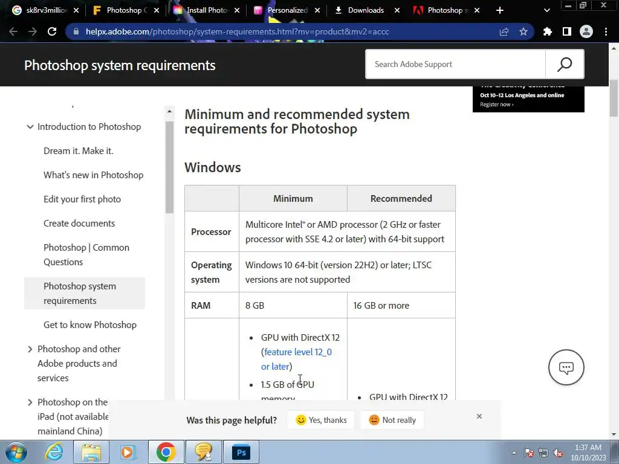This screenshot has height=464, width=619.
Task: Open the tab search dropdown chevron
Action: pyautogui.click(x=546, y=10)
